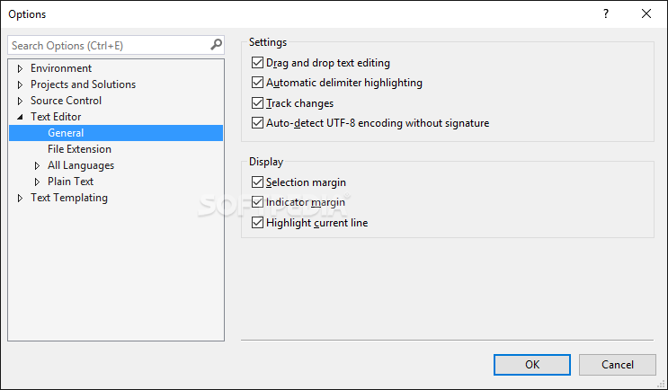The width and height of the screenshot is (668, 390).
Task: Toggle Drag and drop text editing
Action: [x=257, y=63]
